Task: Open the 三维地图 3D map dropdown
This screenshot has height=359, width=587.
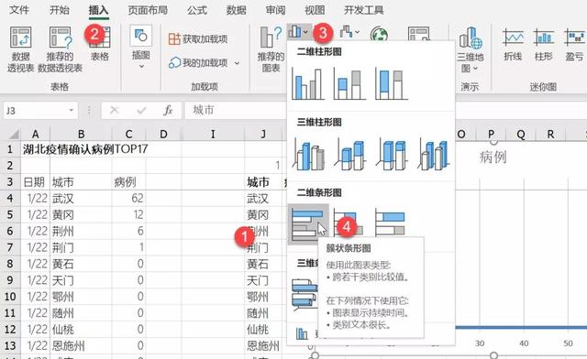Action: 470,49
